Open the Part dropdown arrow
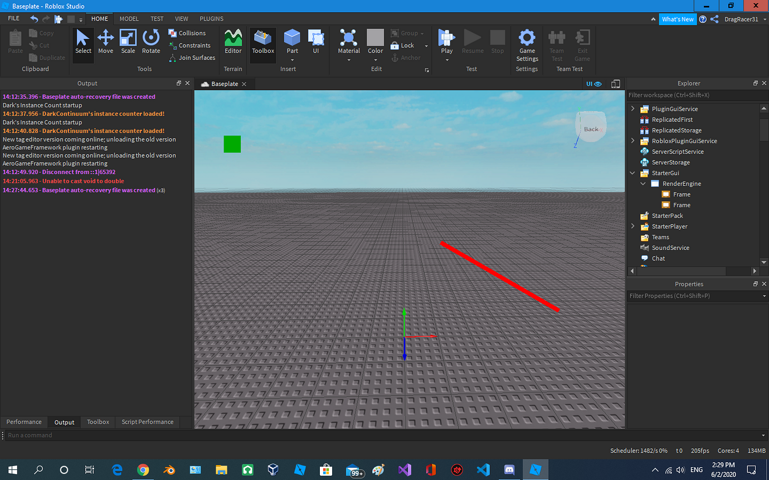This screenshot has width=769, height=480. tap(292, 60)
